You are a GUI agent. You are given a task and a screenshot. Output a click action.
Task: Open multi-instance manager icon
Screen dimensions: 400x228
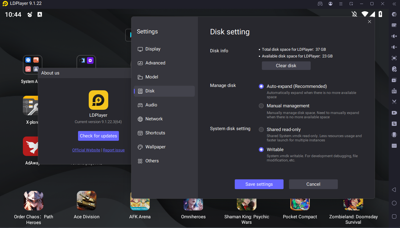click(394, 80)
